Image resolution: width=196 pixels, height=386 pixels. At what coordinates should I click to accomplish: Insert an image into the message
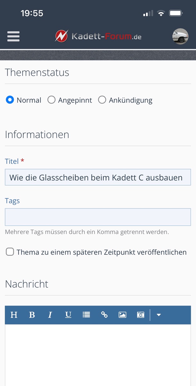[x=122, y=315]
